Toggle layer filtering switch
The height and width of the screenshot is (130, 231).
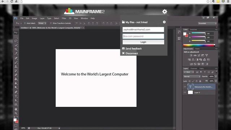[217, 72]
